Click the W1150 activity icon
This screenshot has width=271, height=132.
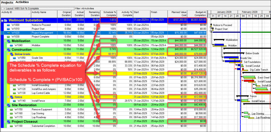(x=11, y=109)
